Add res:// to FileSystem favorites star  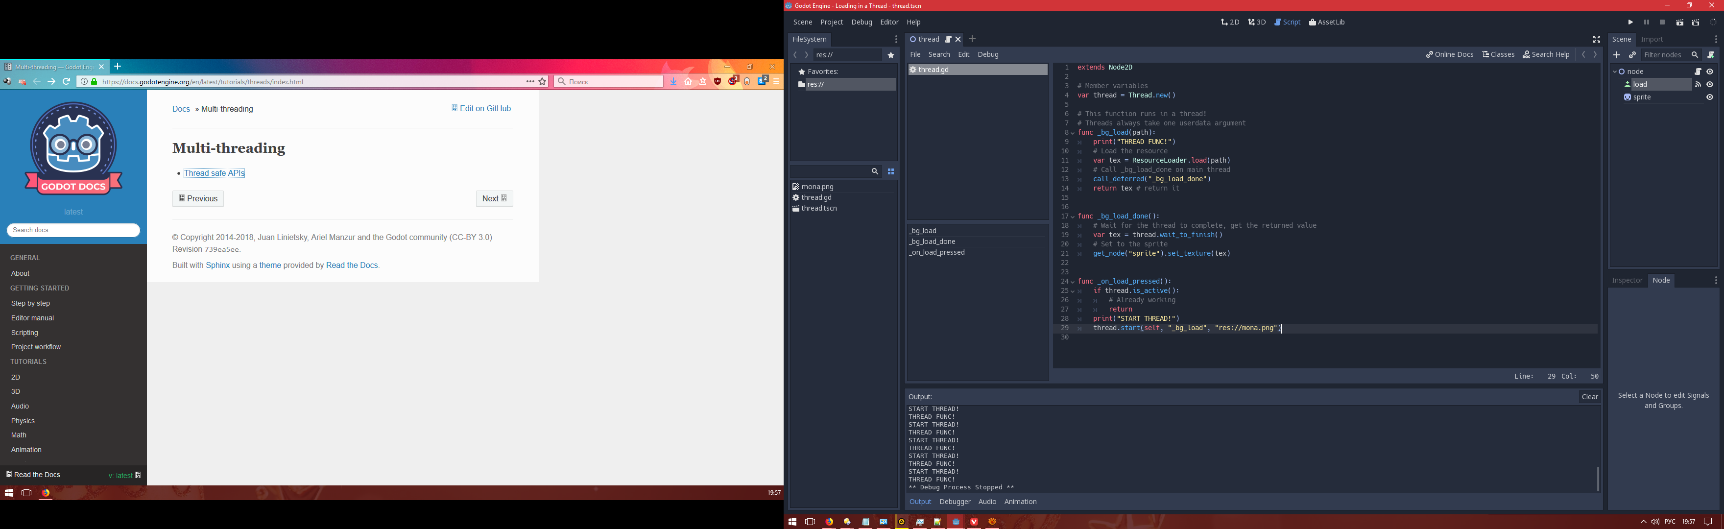pyautogui.click(x=891, y=55)
